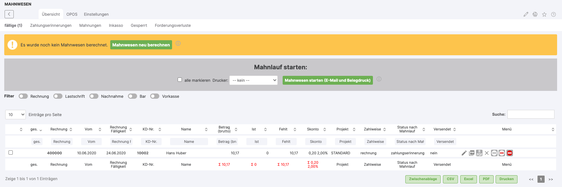Screen dimensions: 562x187
Task: Toggle the Lastschrift filter switch
Action: [58, 96]
